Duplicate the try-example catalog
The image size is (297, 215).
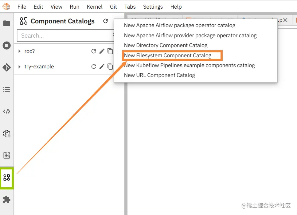click(110, 67)
